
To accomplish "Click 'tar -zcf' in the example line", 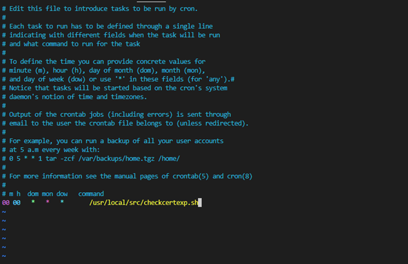I will coord(60,158).
